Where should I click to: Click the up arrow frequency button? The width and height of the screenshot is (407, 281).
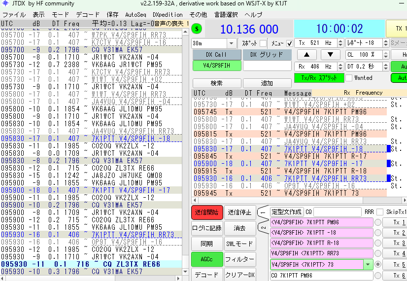[x=306, y=55]
